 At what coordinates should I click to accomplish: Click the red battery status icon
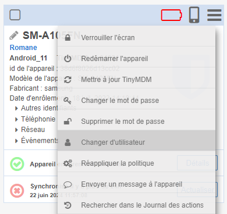coord(172,15)
